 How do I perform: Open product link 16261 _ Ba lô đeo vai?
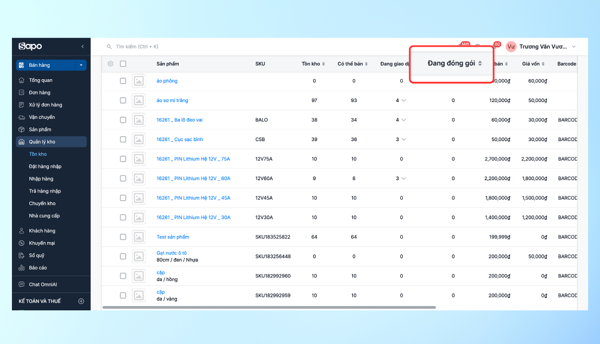179,120
